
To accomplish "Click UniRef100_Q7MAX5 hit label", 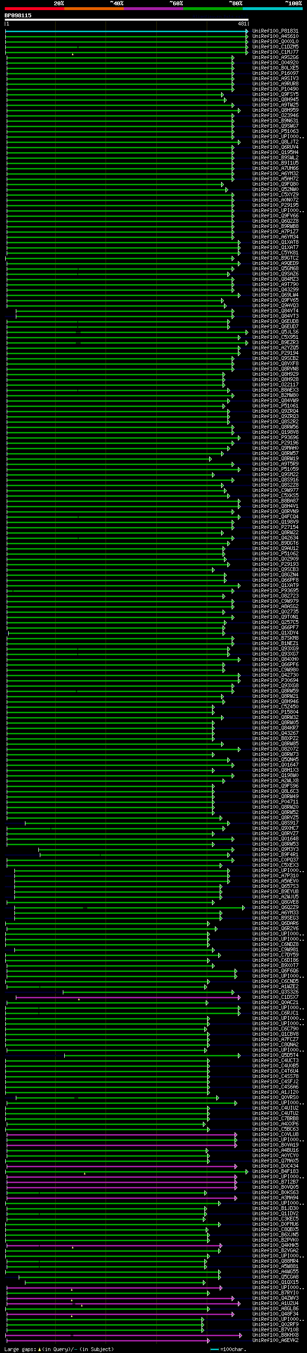I will pyautogui.click(x=275, y=1161).
